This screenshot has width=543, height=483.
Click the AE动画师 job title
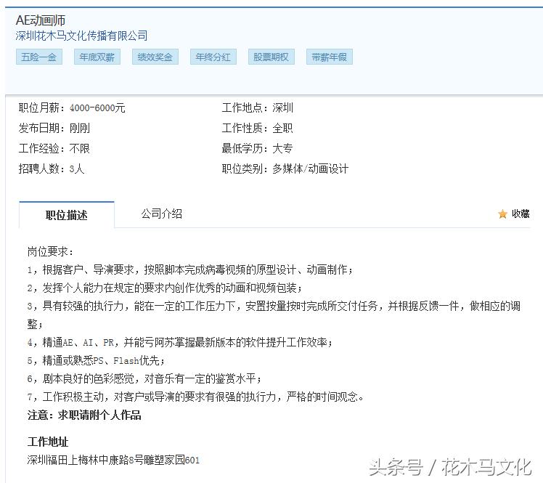[41, 20]
